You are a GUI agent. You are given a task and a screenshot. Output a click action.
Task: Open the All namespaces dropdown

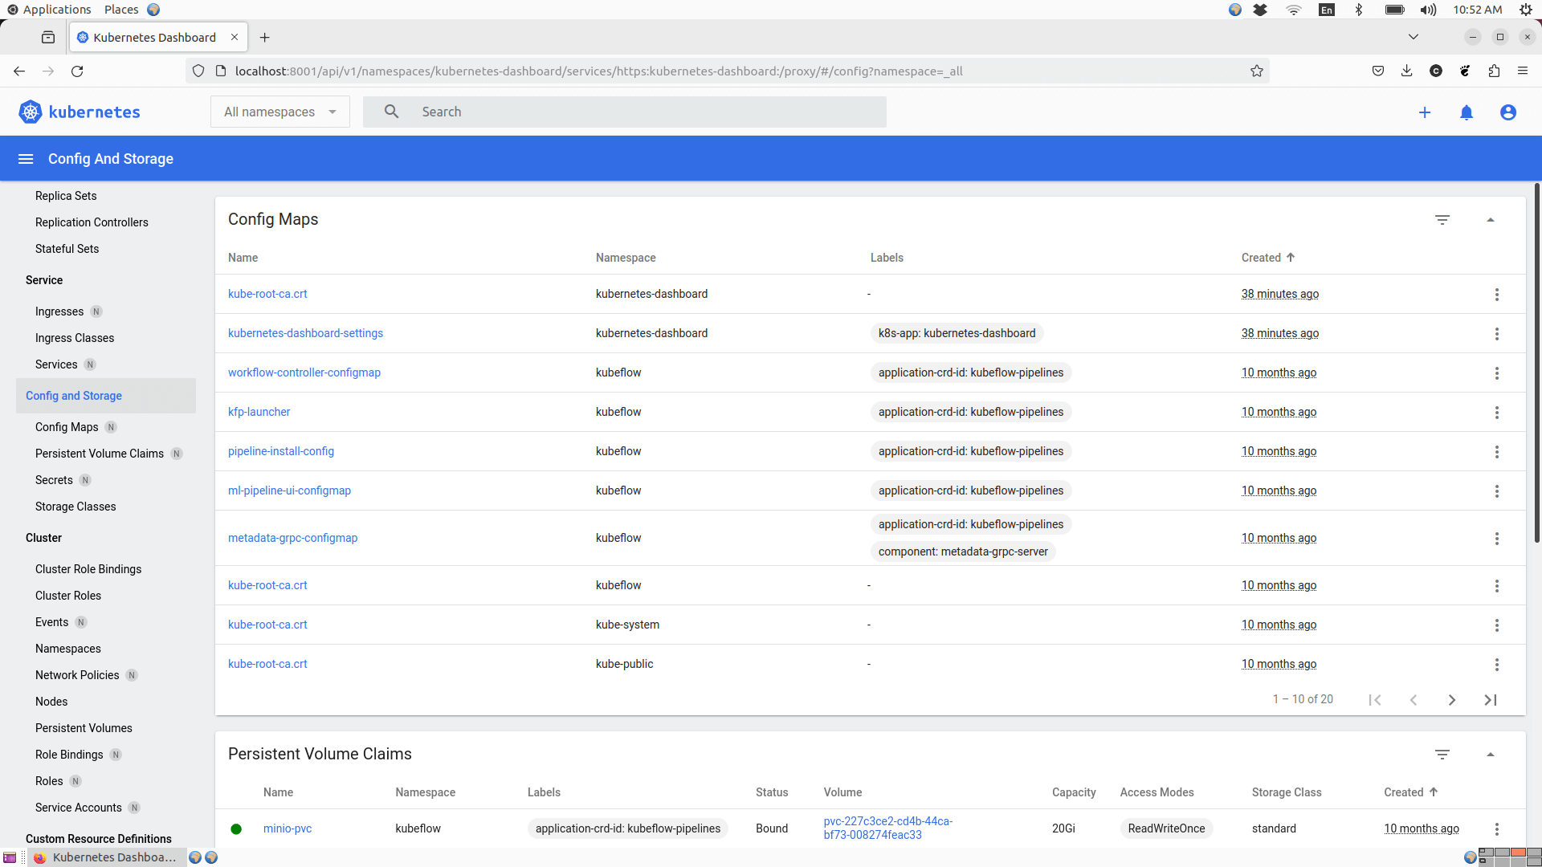[x=279, y=112]
